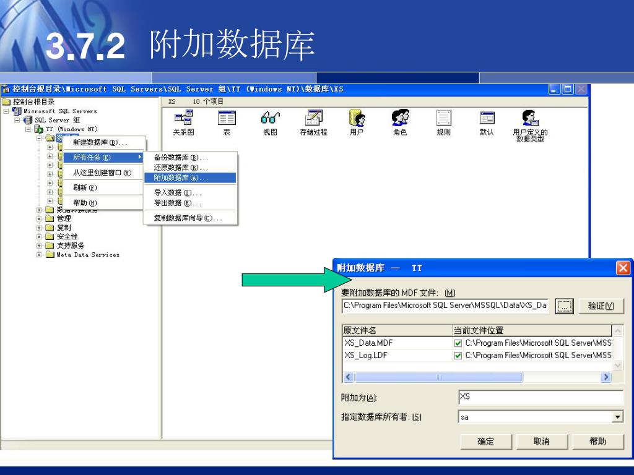
Task: Collapse the Microsoft SQL Servers node
Action: click(x=6, y=111)
